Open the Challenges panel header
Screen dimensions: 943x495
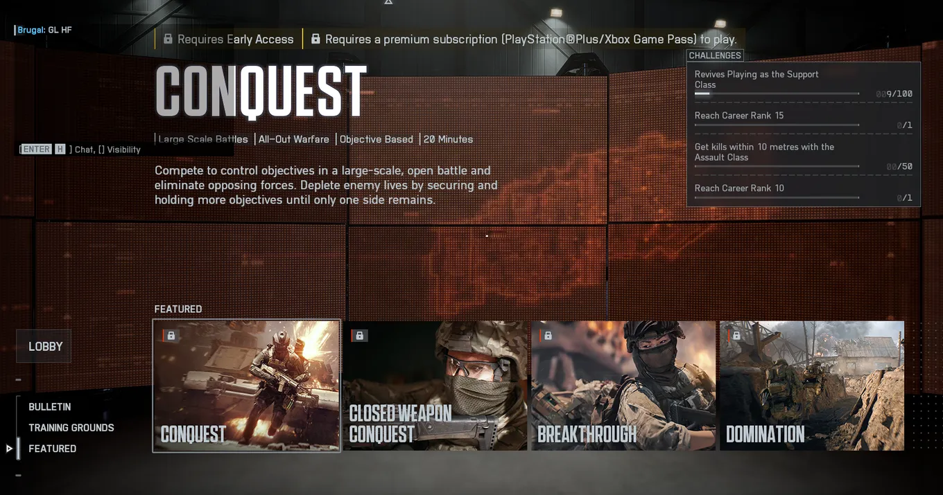[715, 55]
